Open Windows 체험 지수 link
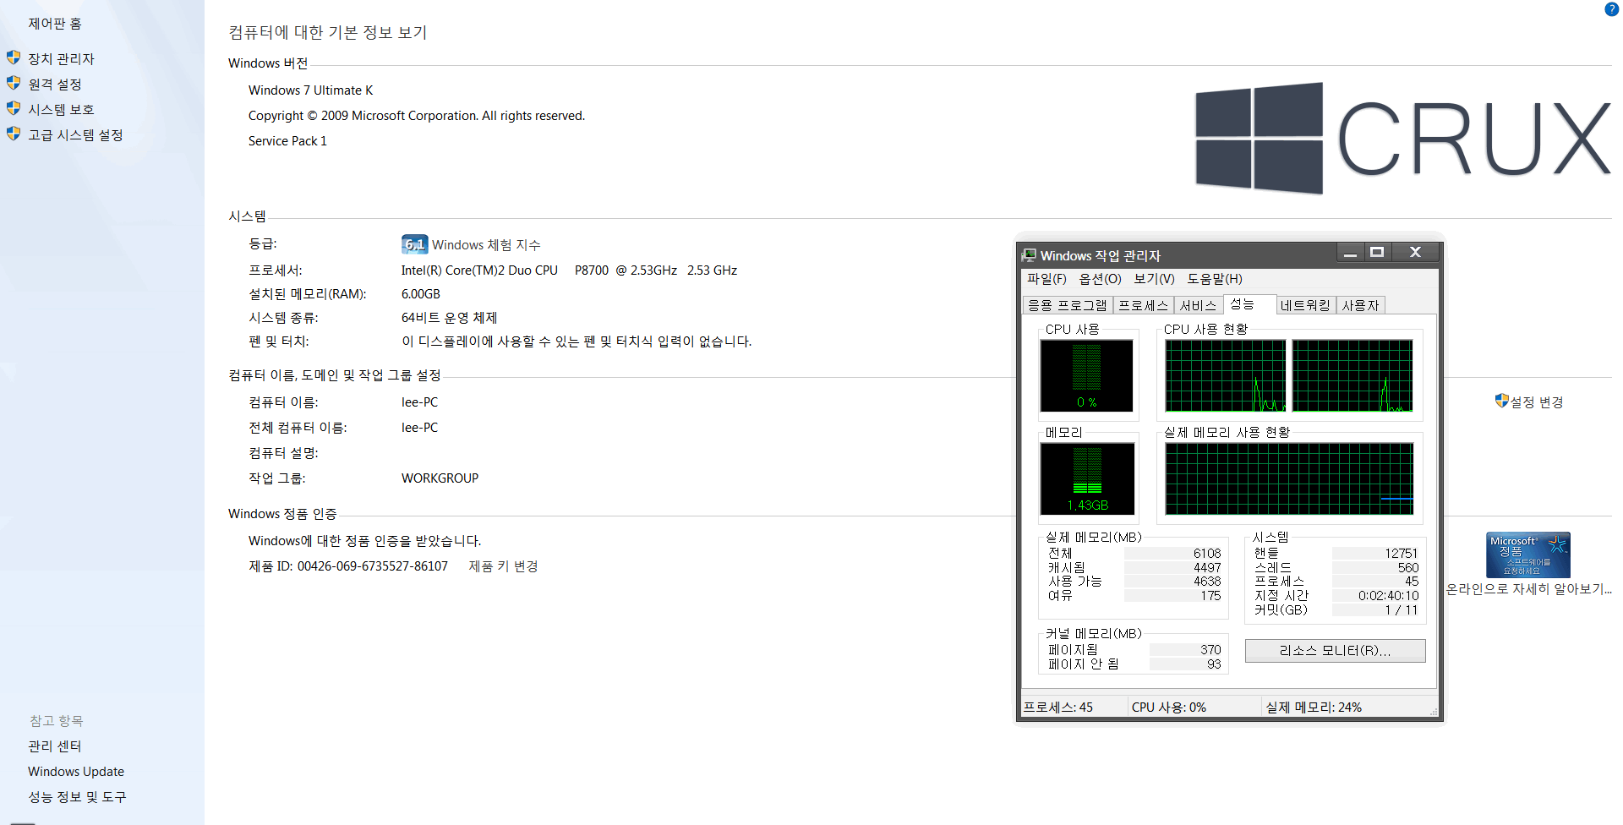Image resolution: width=1623 pixels, height=825 pixels. 486,244
